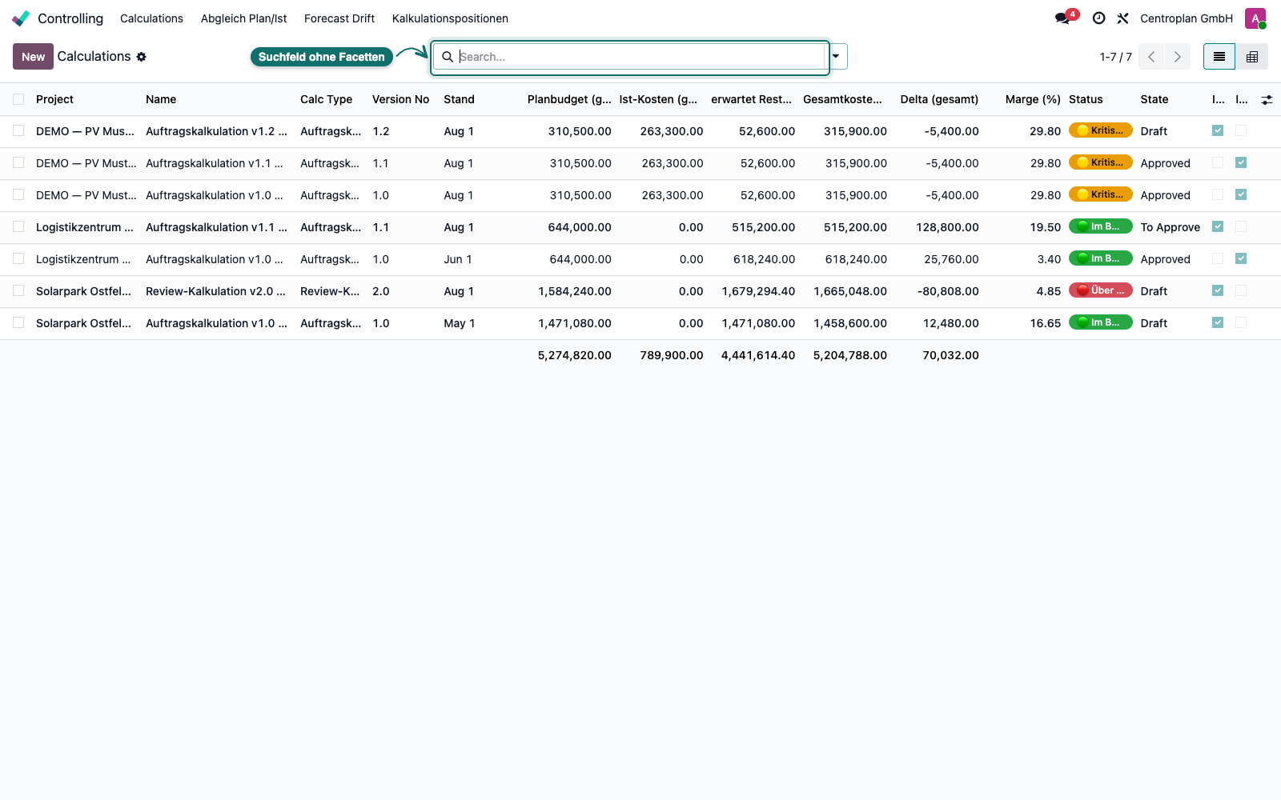Open the optional columns adjust icon
The image size is (1281, 800).
(1267, 100)
